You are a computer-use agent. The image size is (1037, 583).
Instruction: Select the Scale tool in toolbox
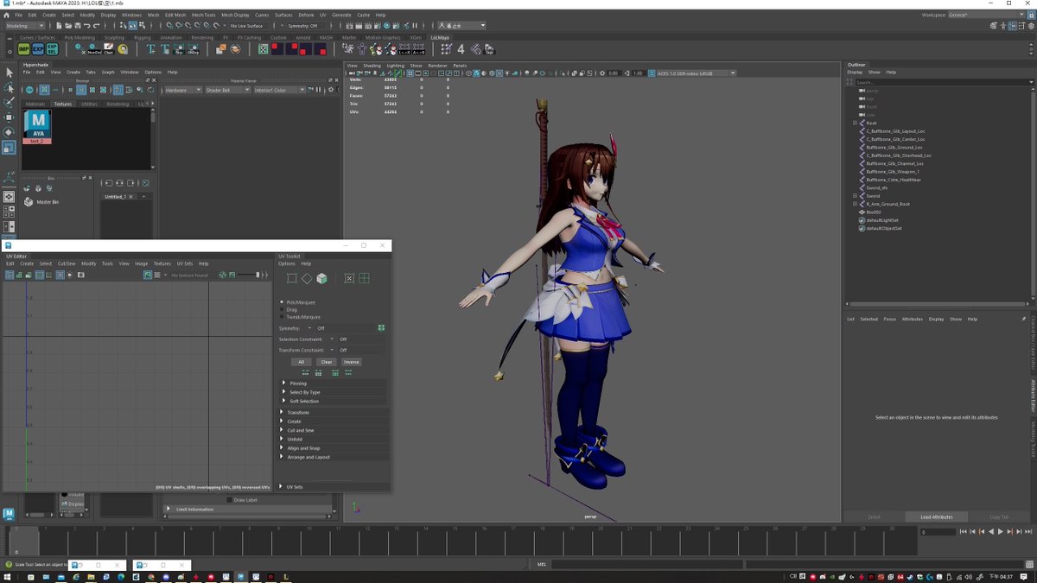coord(10,148)
